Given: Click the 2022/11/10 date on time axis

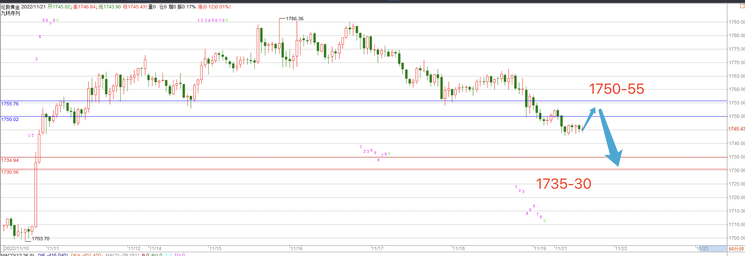Looking at the screenshot, I should tap(17, 248).
